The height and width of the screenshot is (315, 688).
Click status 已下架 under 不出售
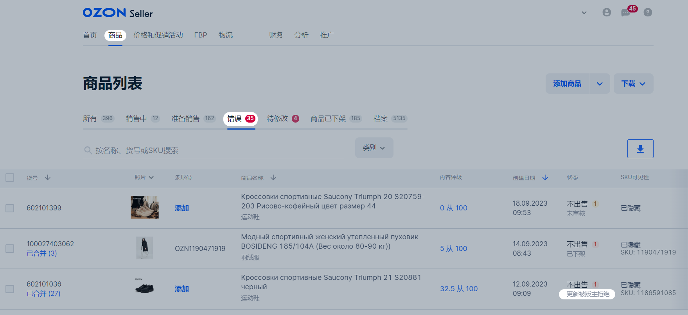coord(576,254)
